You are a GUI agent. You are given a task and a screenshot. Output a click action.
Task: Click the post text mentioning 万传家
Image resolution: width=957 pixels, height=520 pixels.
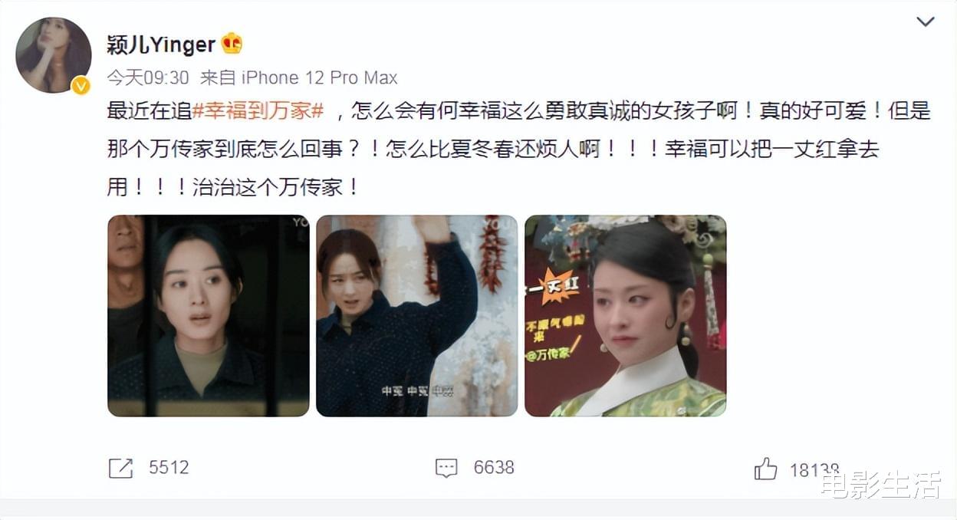pyautogui.click(x=519, y=149)
